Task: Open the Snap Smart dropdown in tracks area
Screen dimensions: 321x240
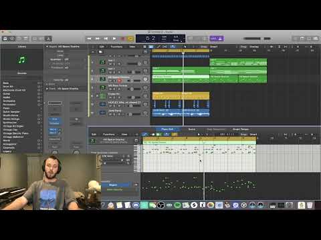Action: [x=213, y=47]
